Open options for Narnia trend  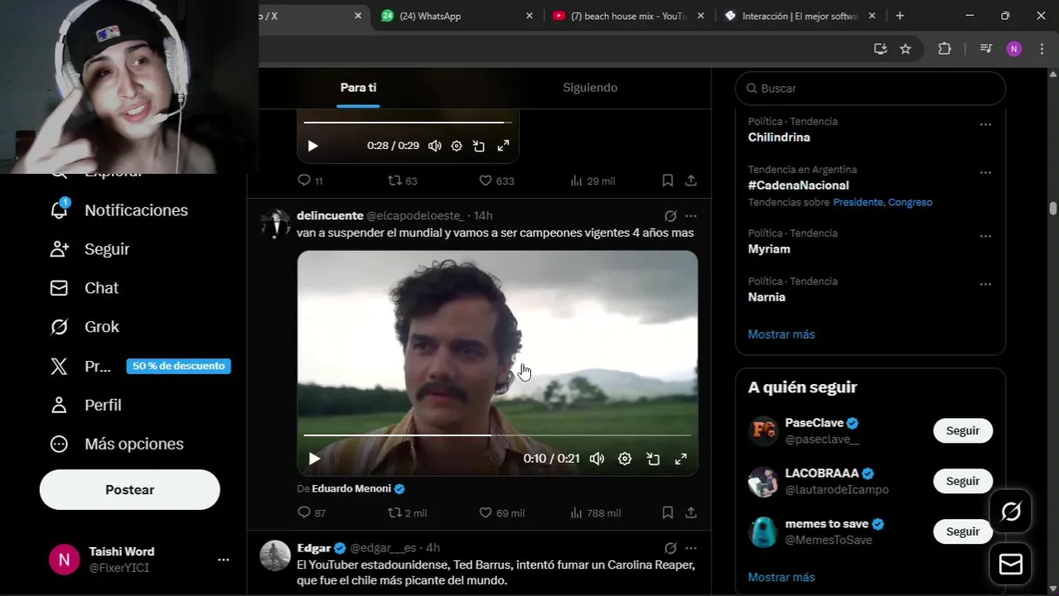[985, 285]
